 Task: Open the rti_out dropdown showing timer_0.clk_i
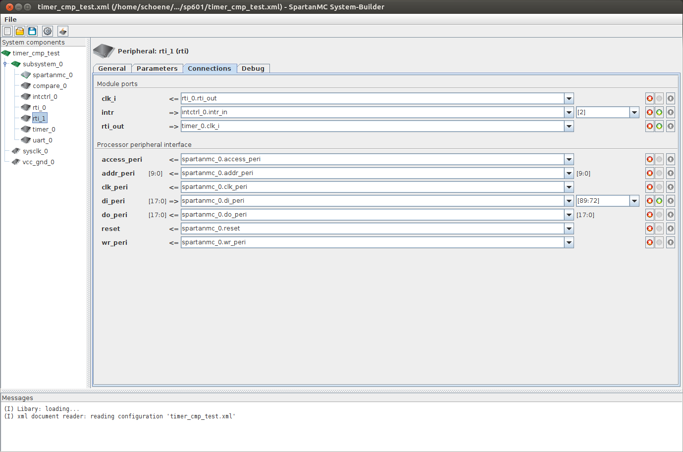pyautogui.click(x=569, y=126)
